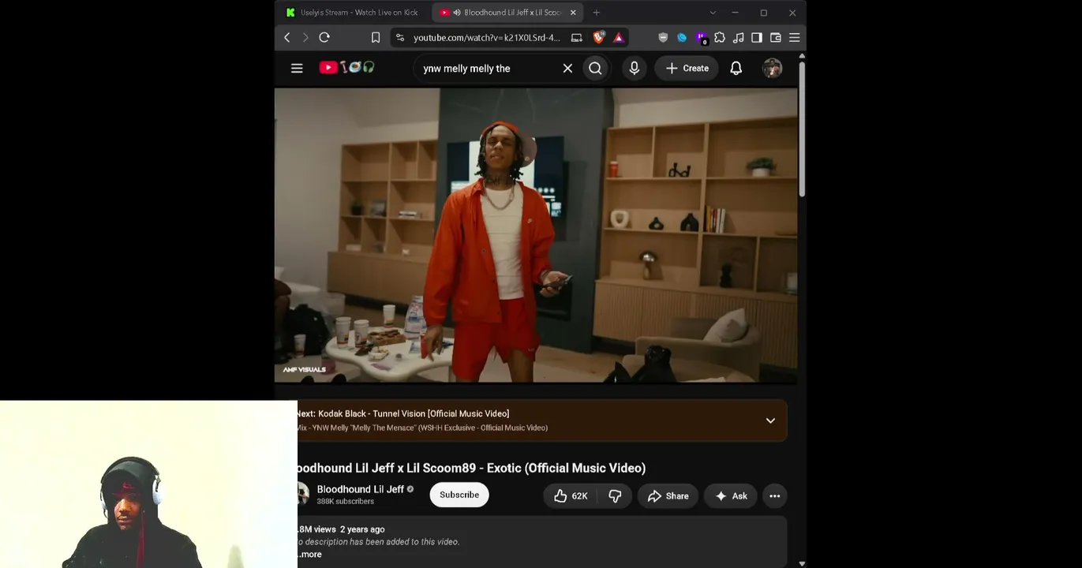Image resolution: width=1082 pixels, height=568 pixels.
Task: Open the site settings icon in address bar
Action: point(400,37)
